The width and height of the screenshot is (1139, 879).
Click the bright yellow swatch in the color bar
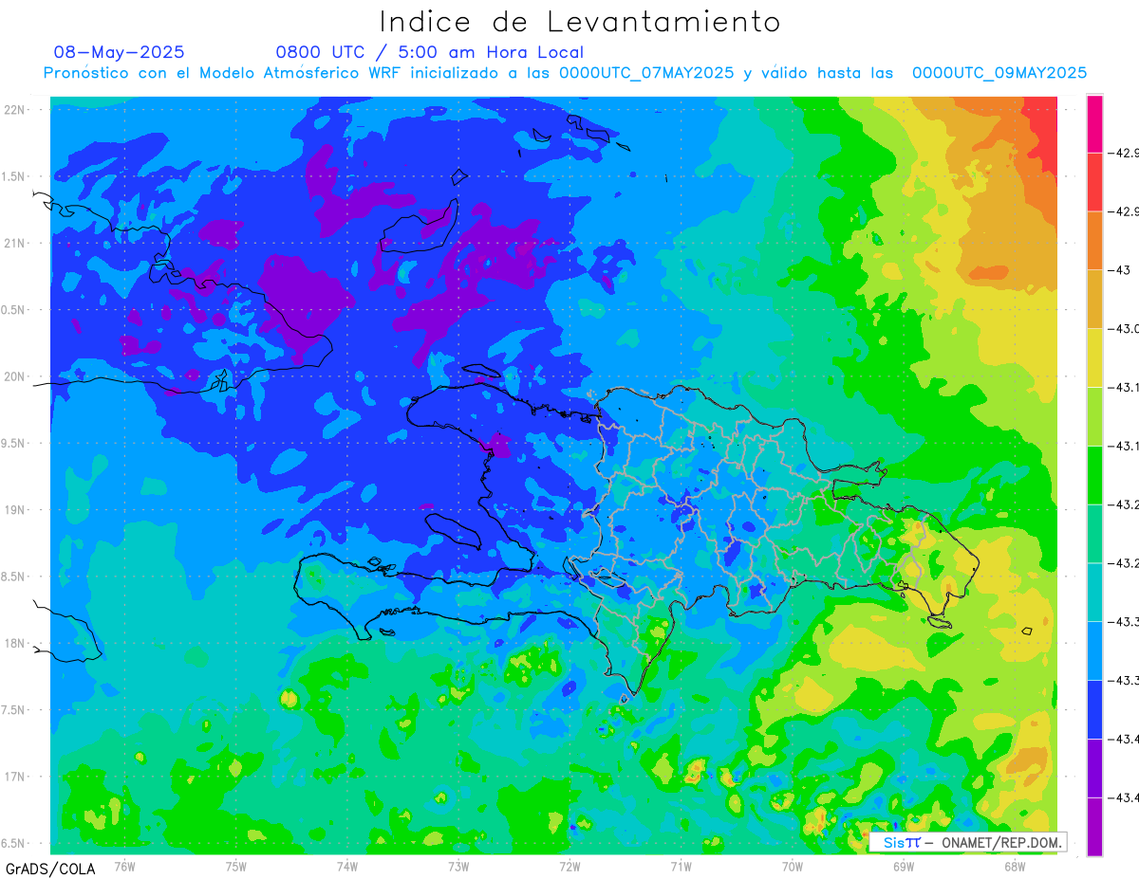click(x=1094, y=357)
